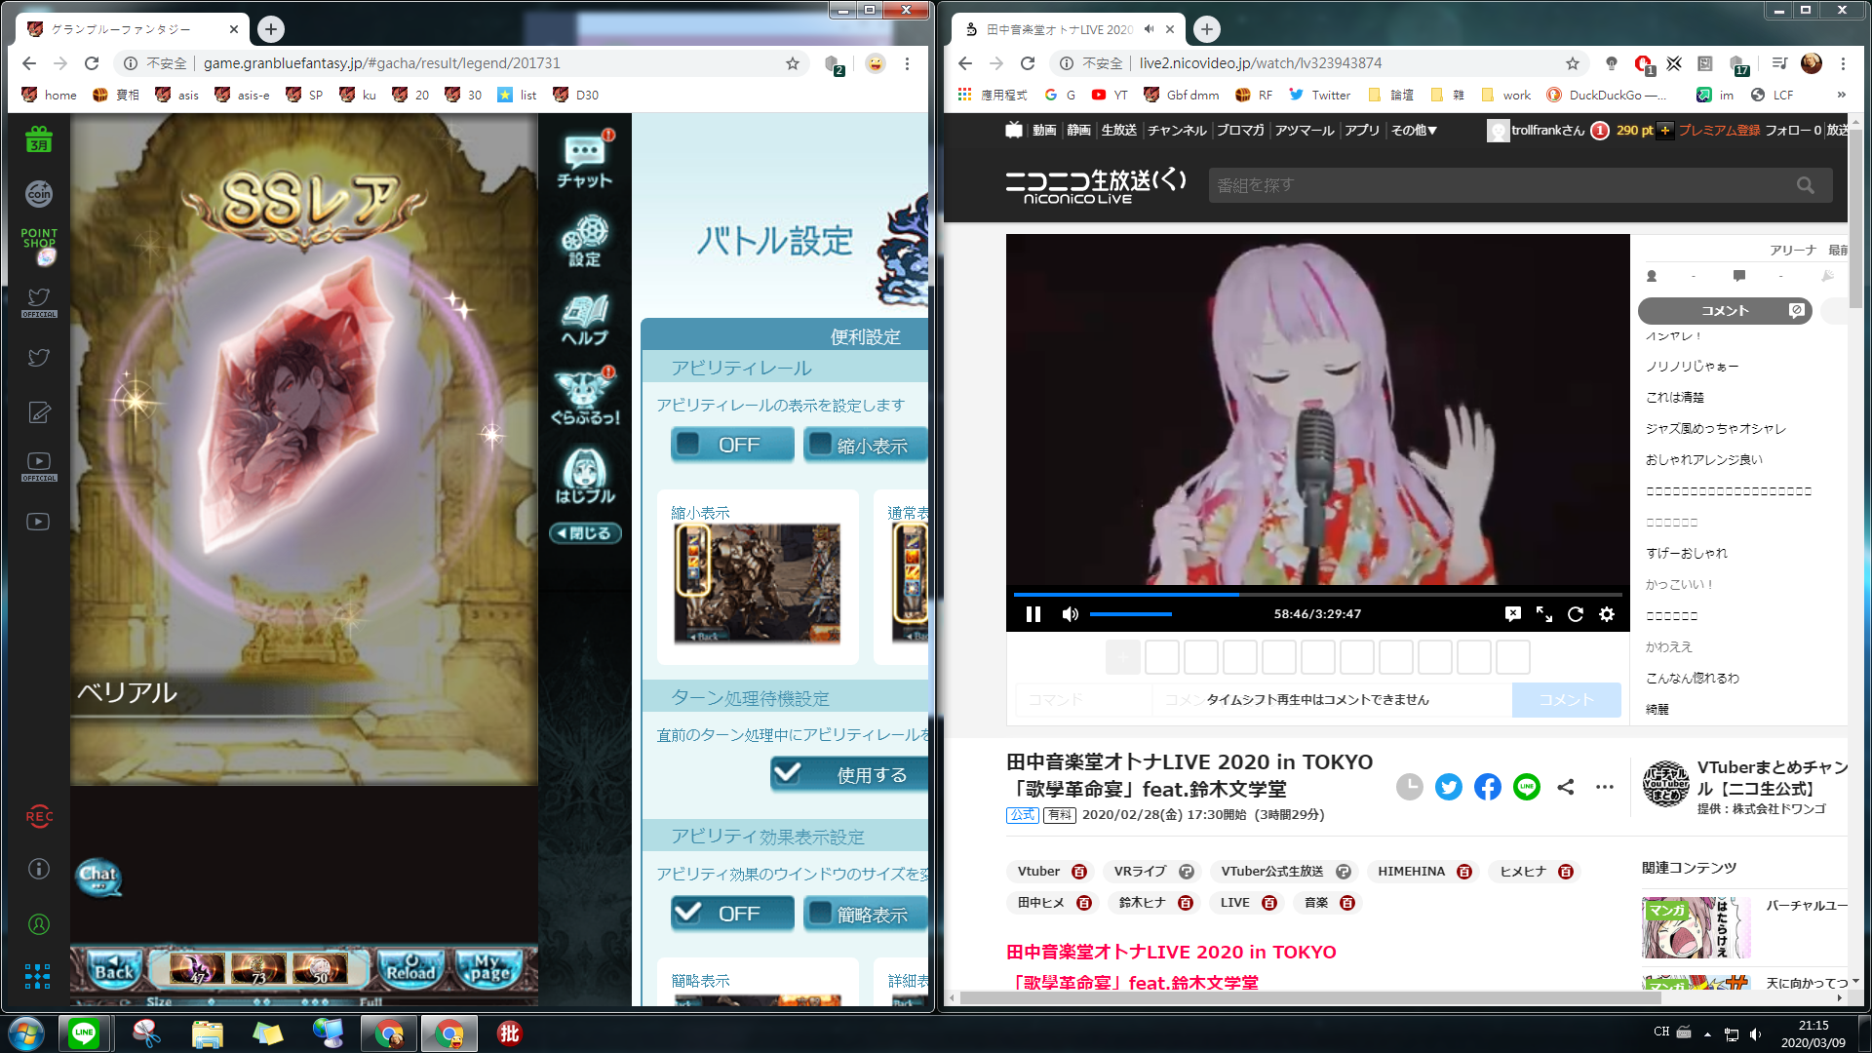This screenshot has height=1053, width=1872.
Task: Set ability effect window to OFF
Action: (x=732, y=914)
